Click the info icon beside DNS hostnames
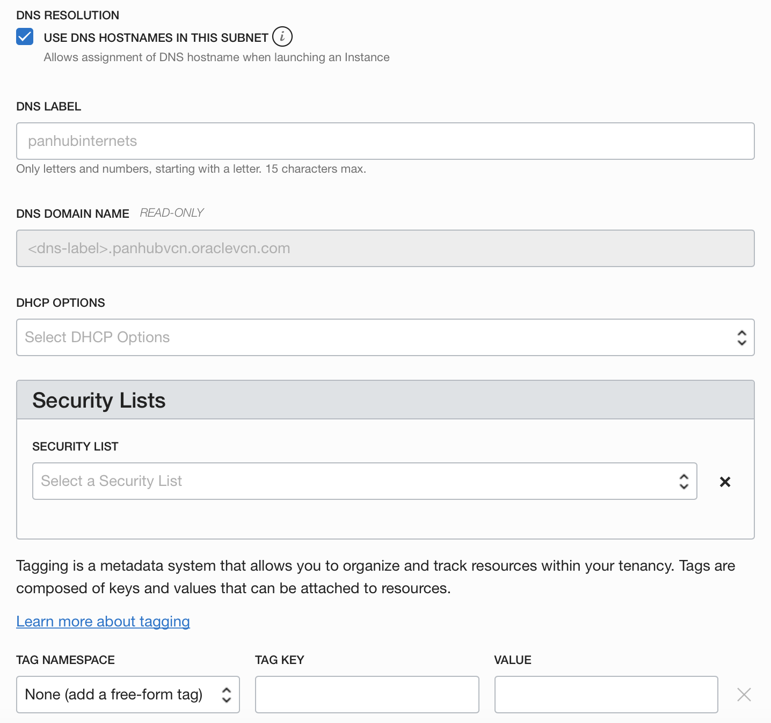Image resolution: width=771 pixels, height=723 pixels. coord(282,37)
